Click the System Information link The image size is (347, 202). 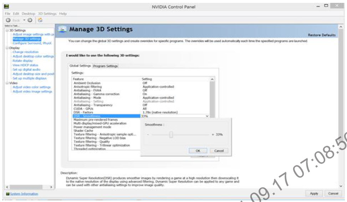pyautogui.click(x=24, y=194)
